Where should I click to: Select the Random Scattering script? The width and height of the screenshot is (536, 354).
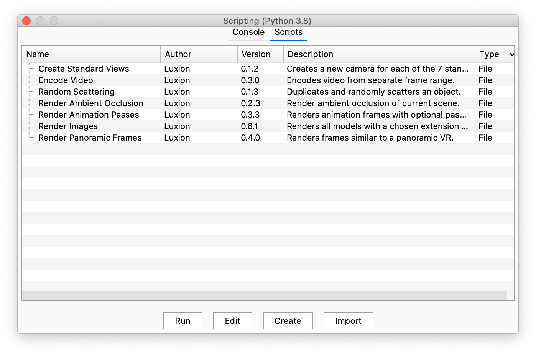(76, 92)
